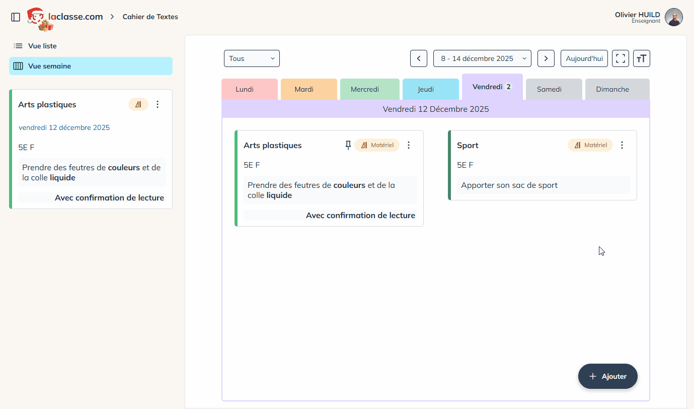Open the Jeudi tab
Image resolution: width=694 pixels, height=409 pixels.
point(425,89)
